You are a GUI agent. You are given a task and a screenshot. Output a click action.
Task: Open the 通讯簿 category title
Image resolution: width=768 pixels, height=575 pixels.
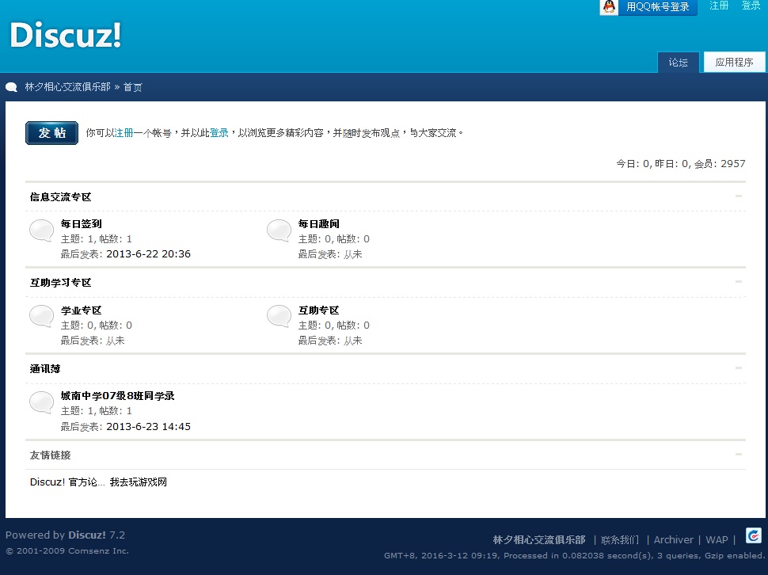(x=45, y=369)
